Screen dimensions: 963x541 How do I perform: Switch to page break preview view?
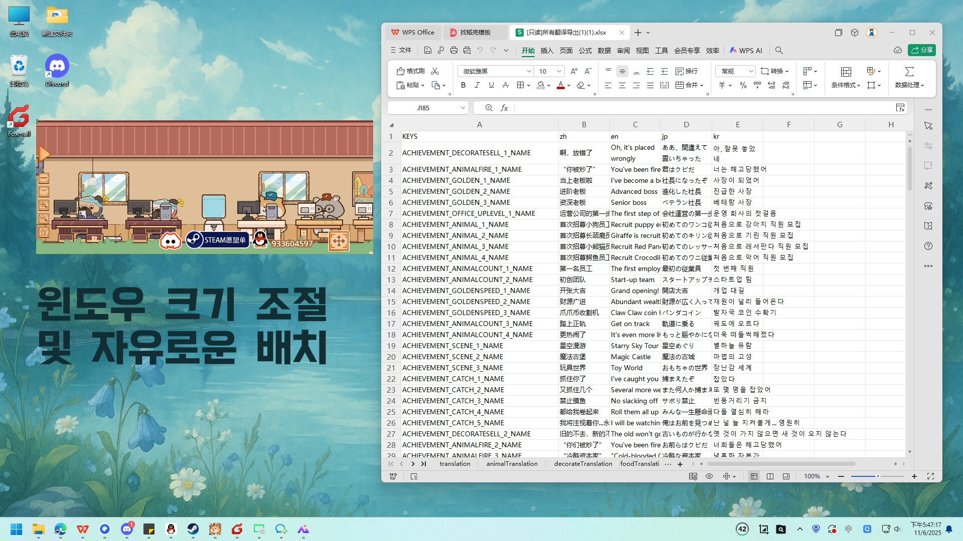click(770, 476)
